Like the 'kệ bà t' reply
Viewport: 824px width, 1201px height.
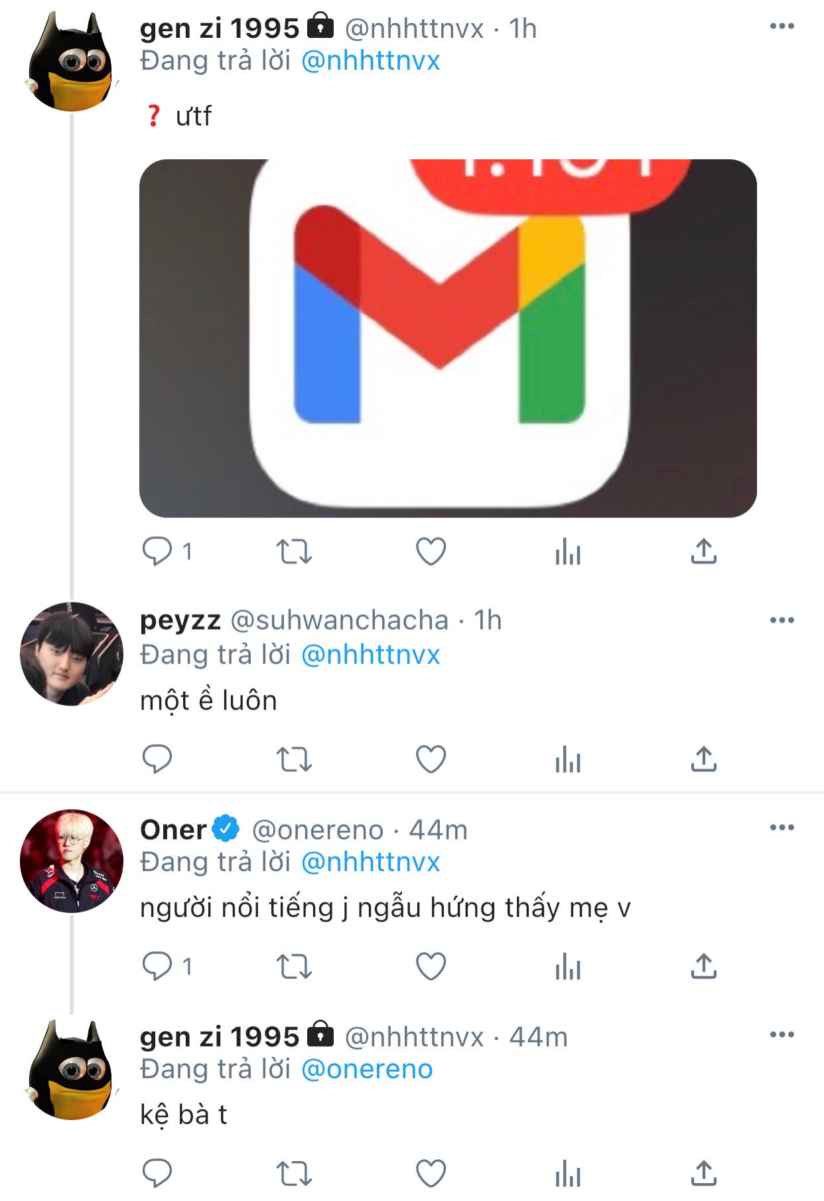(x=431, y=1173)
